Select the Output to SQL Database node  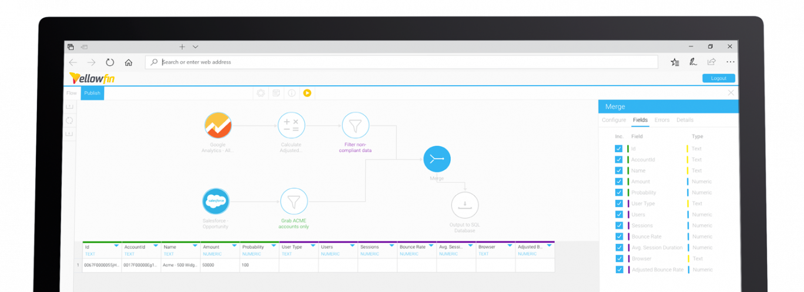(464, 205)
